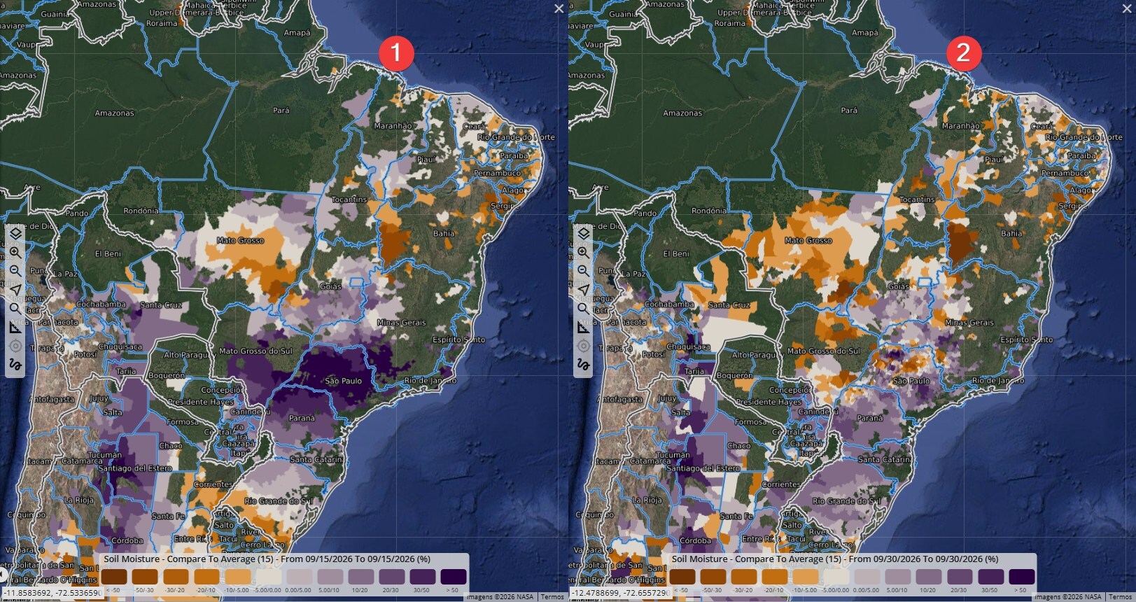1136x602 pixels.
Task: Click 'São Paulo' label on the 09/15/2026 map
Action: (x=344, y=381)
